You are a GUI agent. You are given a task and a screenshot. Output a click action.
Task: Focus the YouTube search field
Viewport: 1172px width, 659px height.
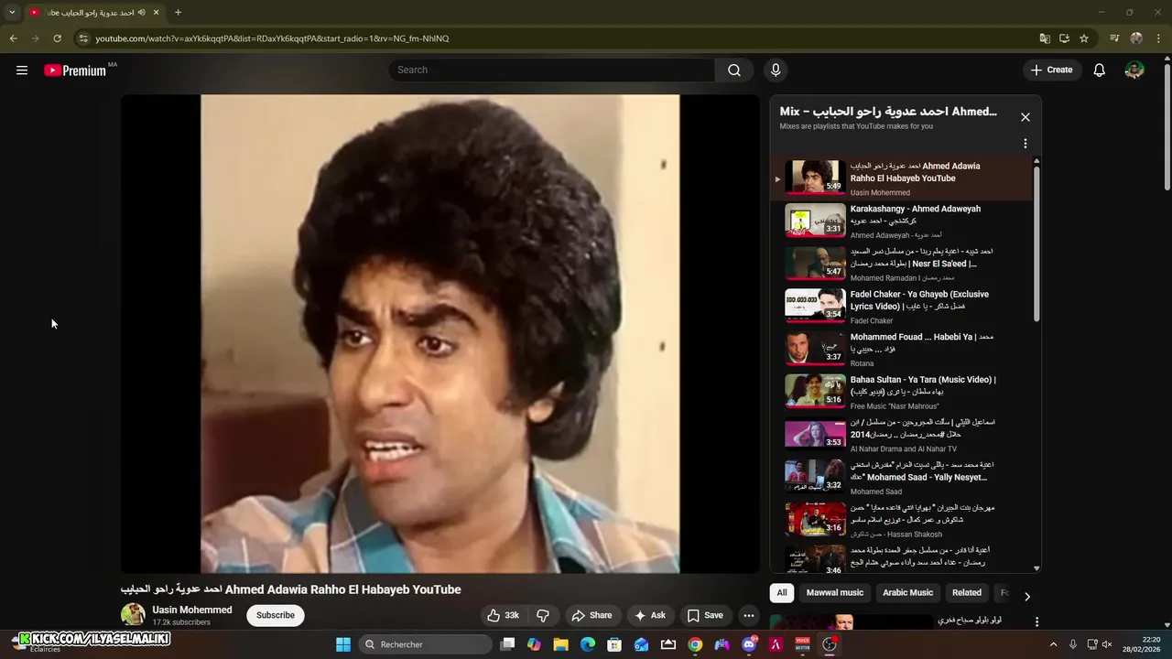pyautogui.click(x=551, y=70)
